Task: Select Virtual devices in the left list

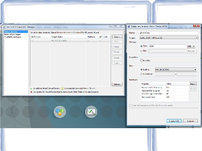Action: [16, 32]
